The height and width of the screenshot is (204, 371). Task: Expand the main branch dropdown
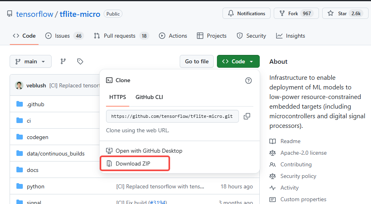tap(30, 61)
